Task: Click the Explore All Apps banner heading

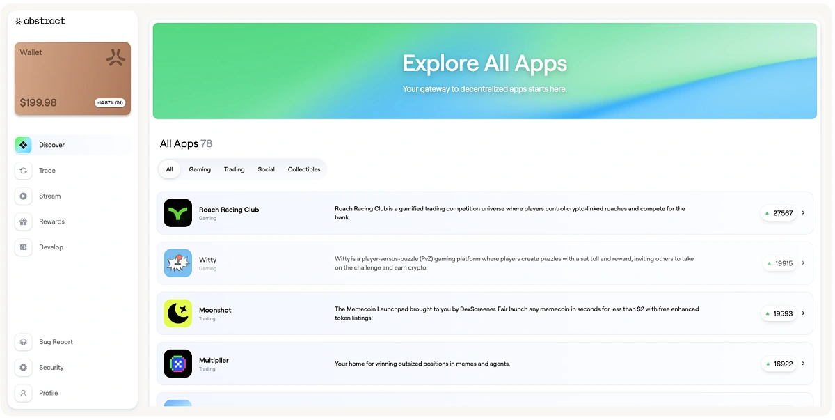Action: point(485,63)
